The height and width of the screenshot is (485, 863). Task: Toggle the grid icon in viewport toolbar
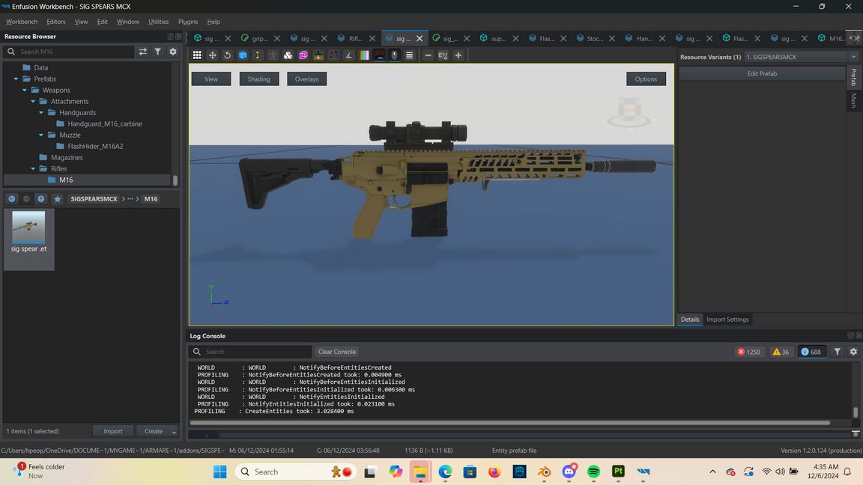(x=197, y=55)
